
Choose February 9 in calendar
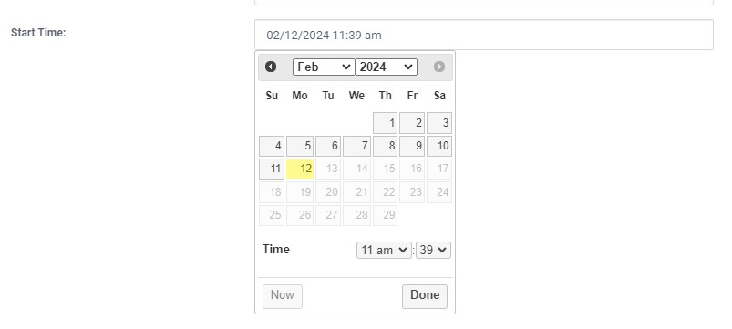tap(412, 146)
